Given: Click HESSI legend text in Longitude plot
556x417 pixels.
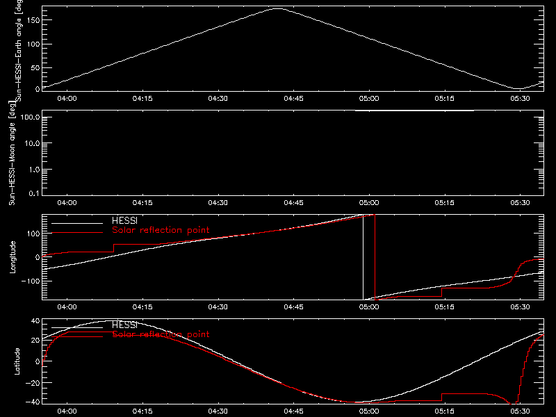Looking at the screenshot, I should tap(124, 220).
